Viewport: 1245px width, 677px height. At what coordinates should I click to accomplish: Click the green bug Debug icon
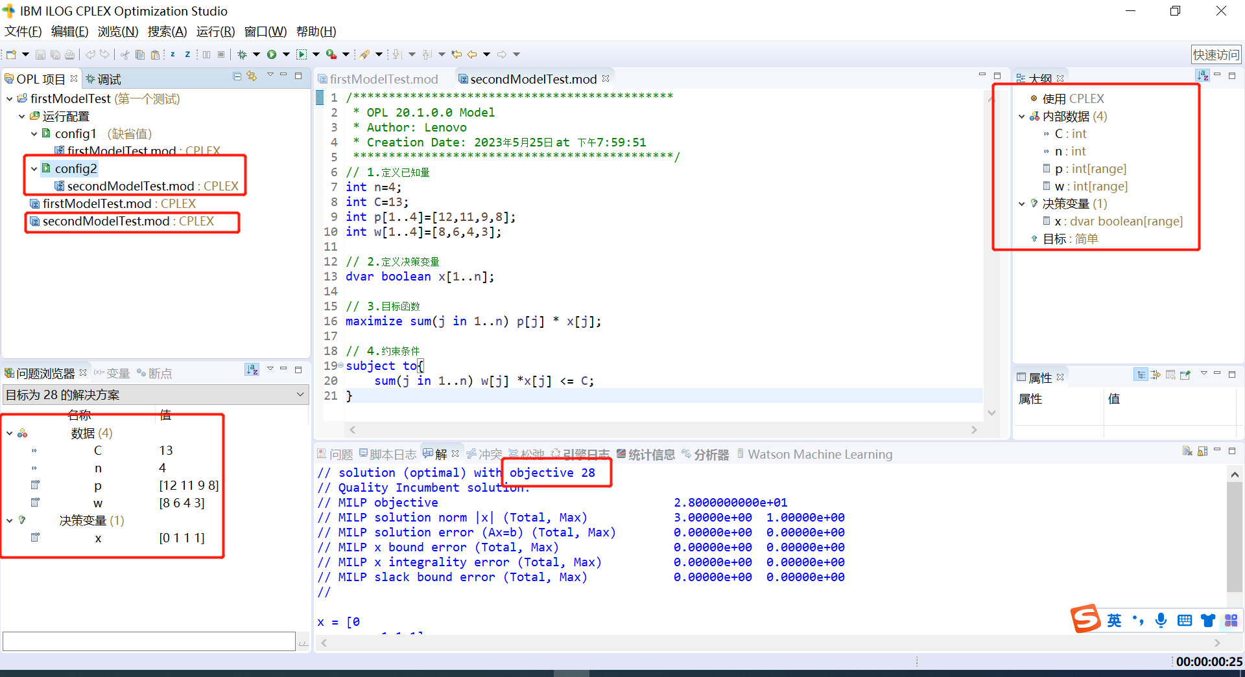tap(242, 54)
